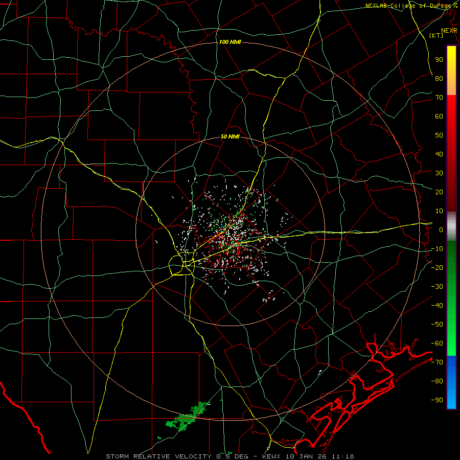Image resolution: width=460 pixels, height=460 pixels.
Task: Select the -30 value on velocity scale
Action: [x=437, y=287]
